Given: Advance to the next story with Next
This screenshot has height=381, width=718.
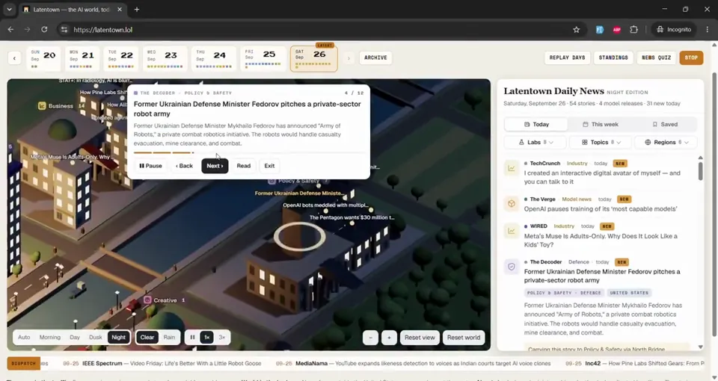Looking at the screenshot, I should (215, 166).
